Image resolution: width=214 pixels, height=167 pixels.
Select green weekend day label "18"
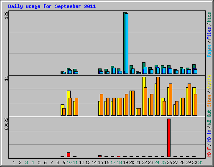(x=119, y=162)
